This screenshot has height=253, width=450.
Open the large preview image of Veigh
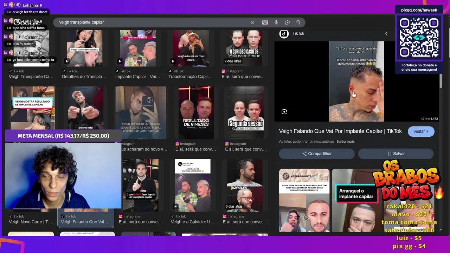tap(356, 82)
